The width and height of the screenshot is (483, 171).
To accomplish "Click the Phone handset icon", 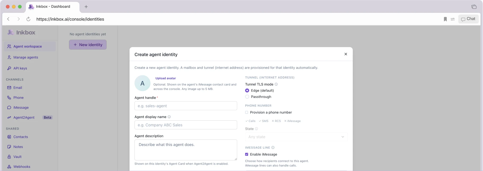I will click(9, 97).
